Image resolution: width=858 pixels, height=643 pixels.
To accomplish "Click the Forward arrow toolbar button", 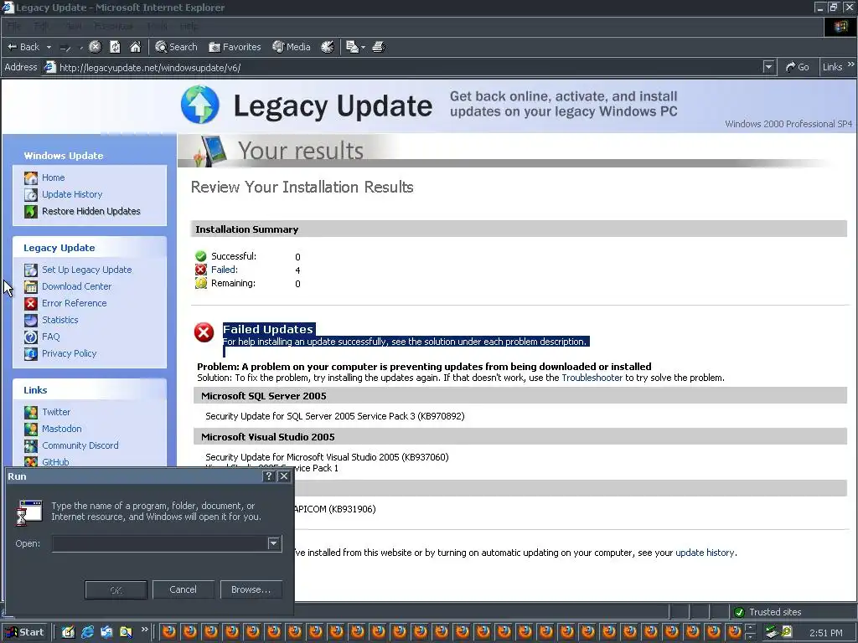I will (x=65, y=48).
